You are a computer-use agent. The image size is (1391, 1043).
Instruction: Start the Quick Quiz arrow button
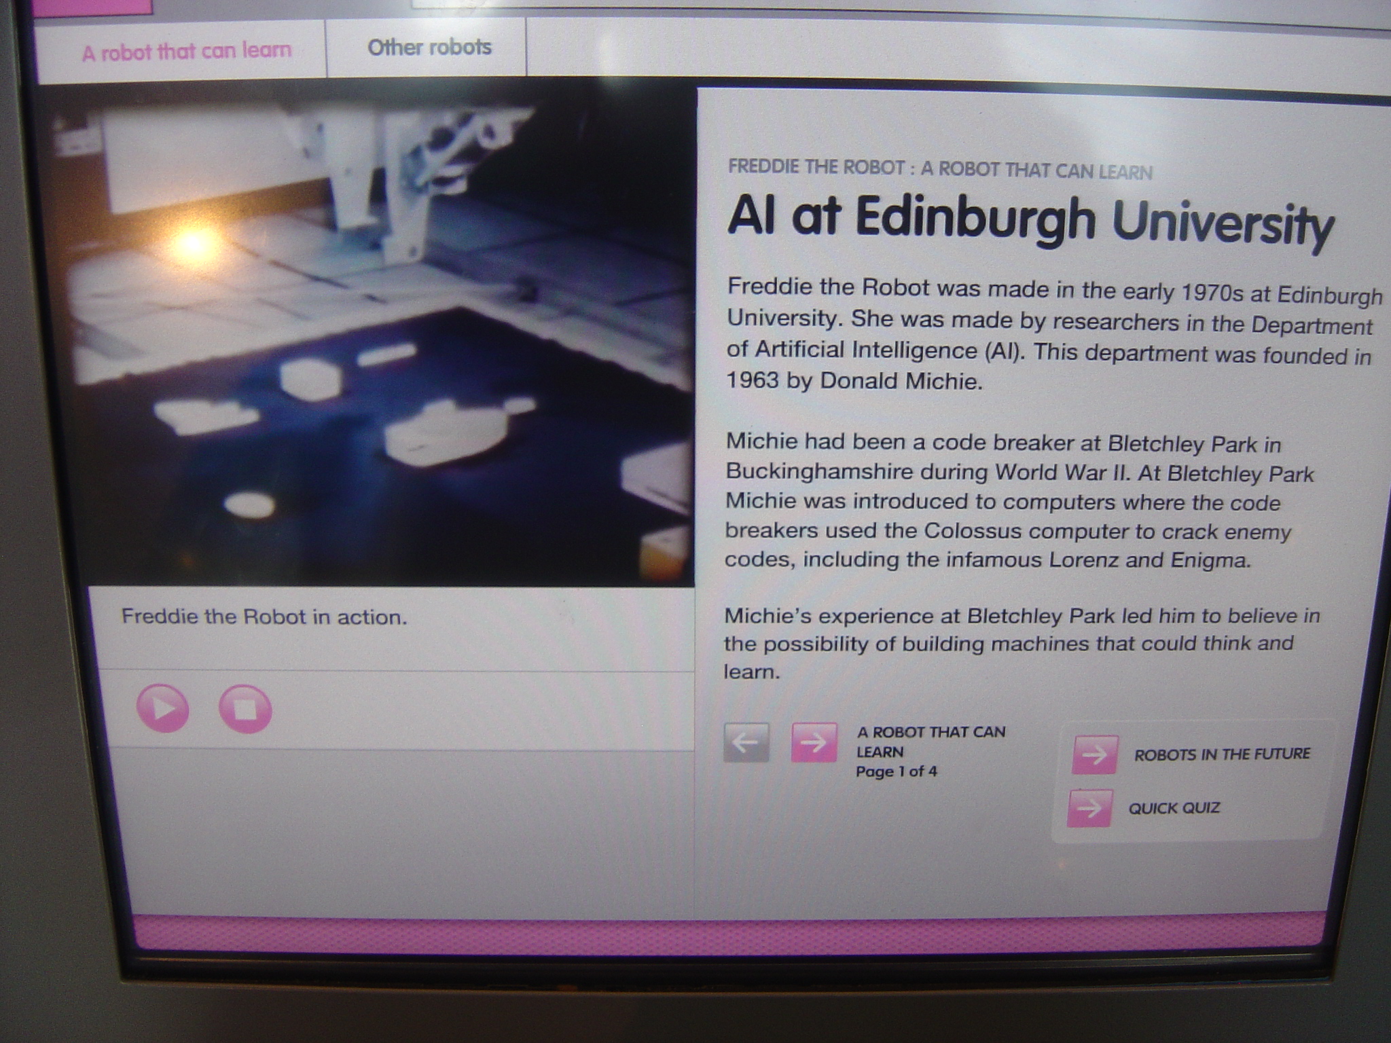1089,808
